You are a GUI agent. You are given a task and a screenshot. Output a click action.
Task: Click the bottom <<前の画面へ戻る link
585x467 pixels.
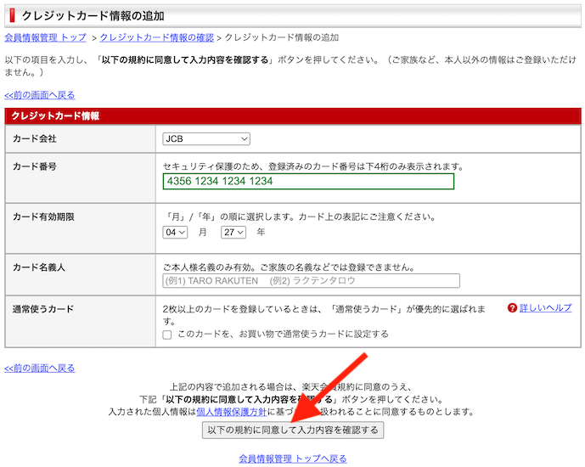coord(40,369)
